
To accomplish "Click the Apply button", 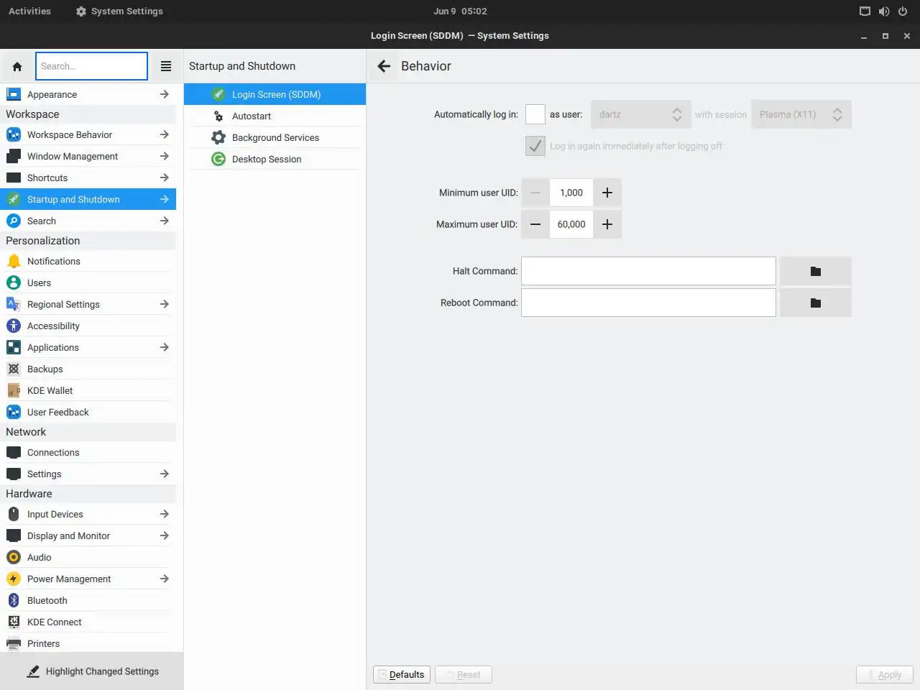I will 884,674.
